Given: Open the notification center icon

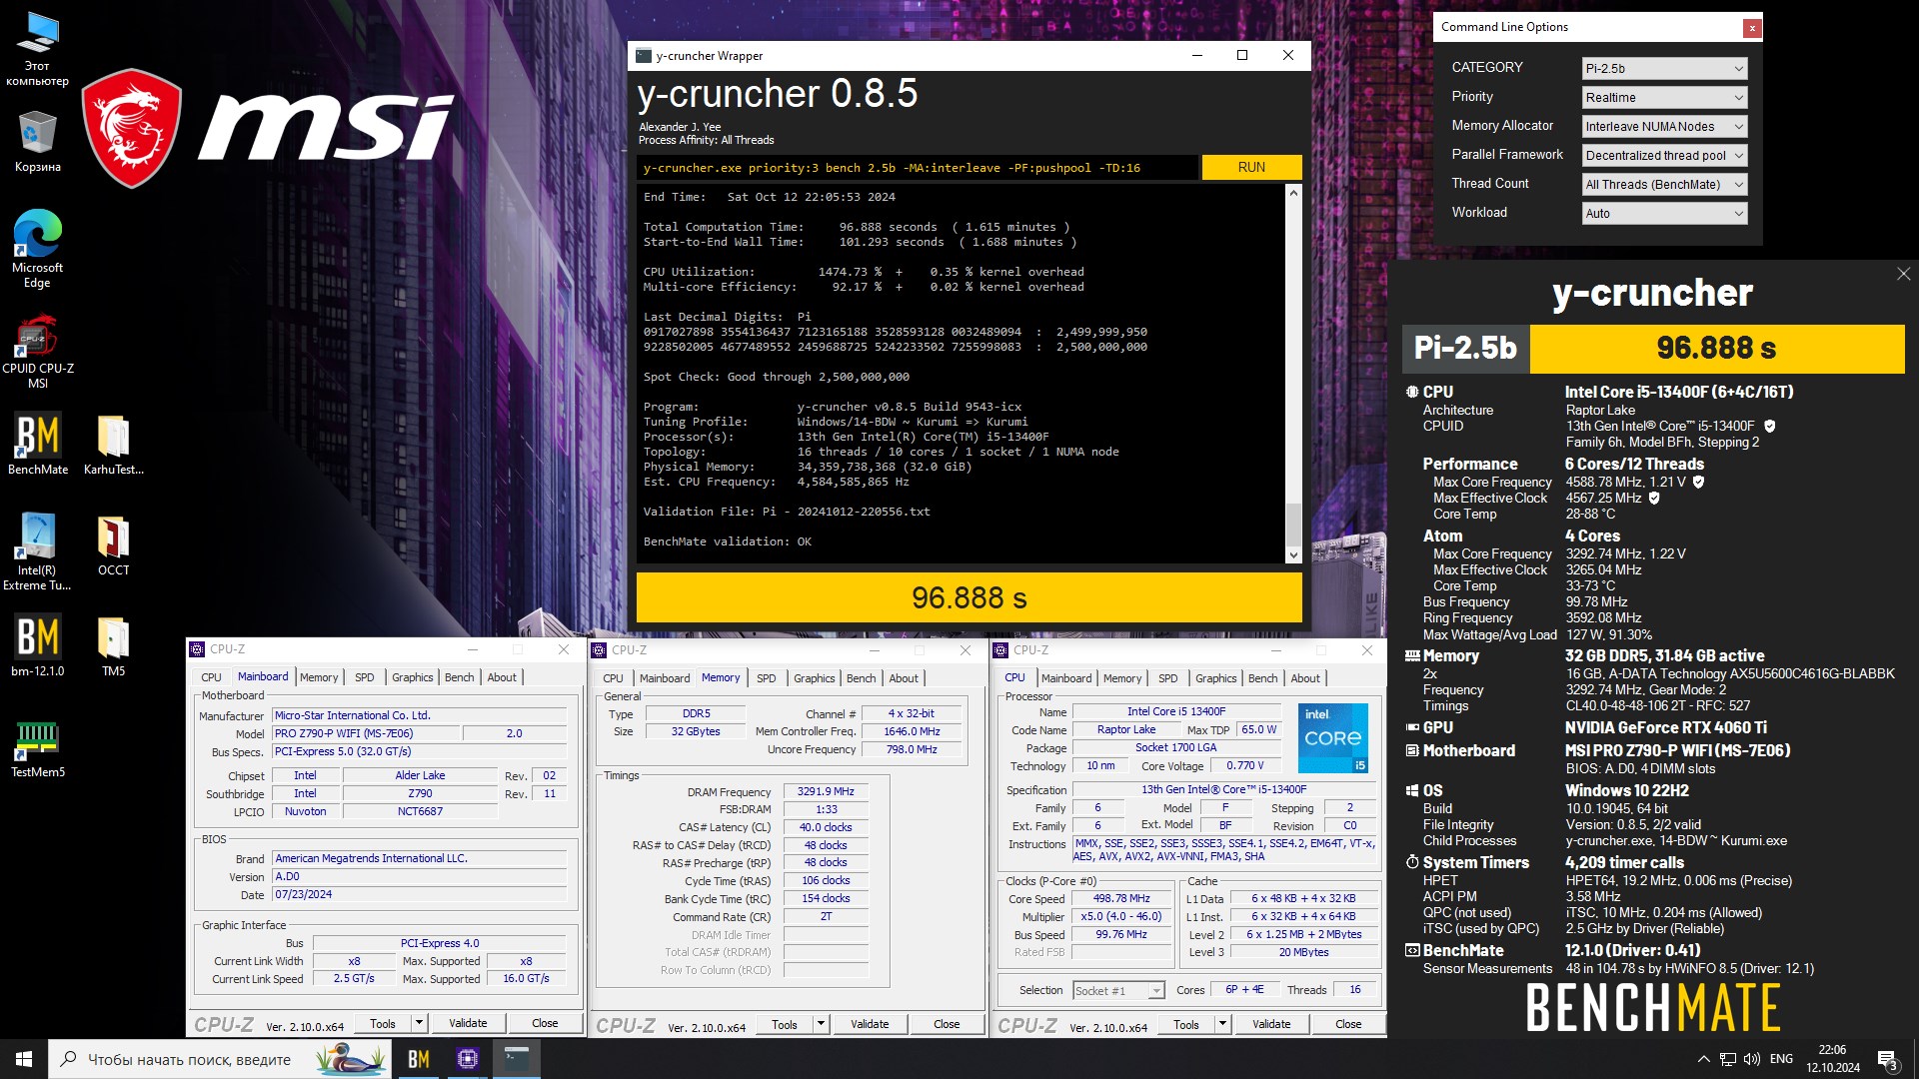Looking at the screenshot, I should [x=1888, y=1059].
